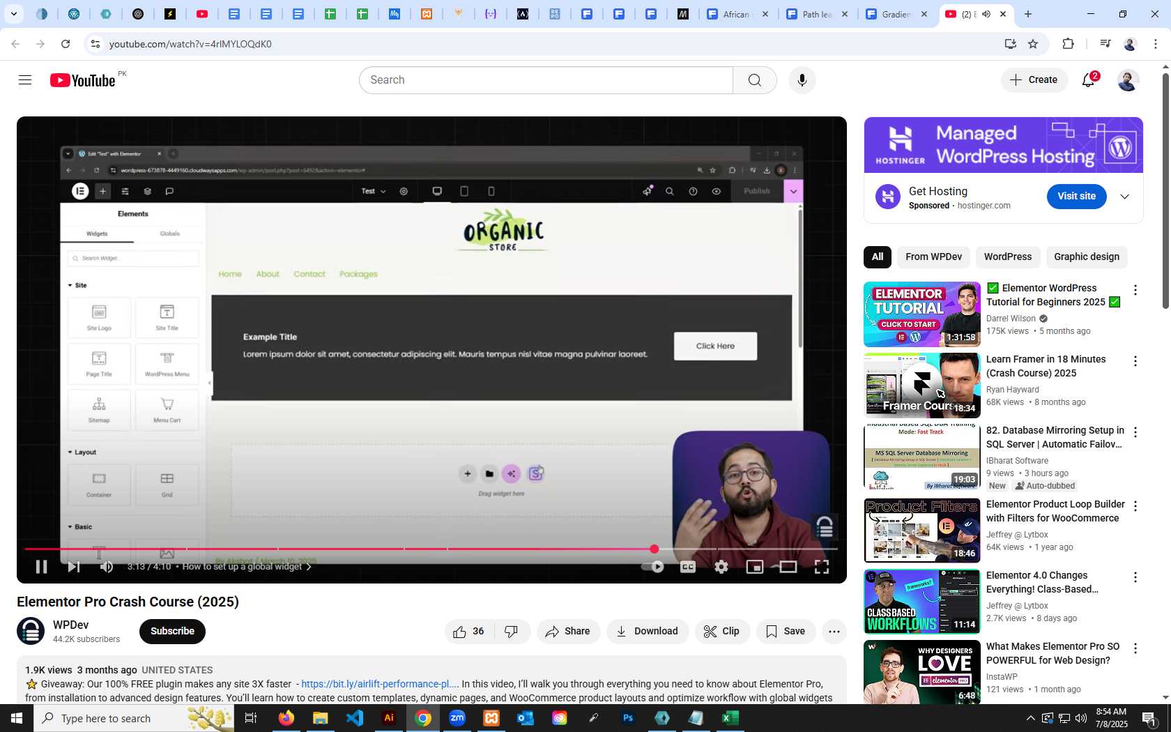Open Excel from taskbar

[730, 718]
